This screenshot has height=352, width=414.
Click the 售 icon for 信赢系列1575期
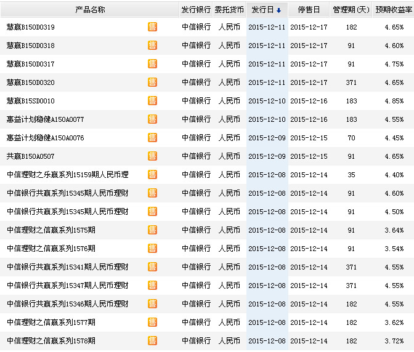pyautogui.click(x=152, y=230)
